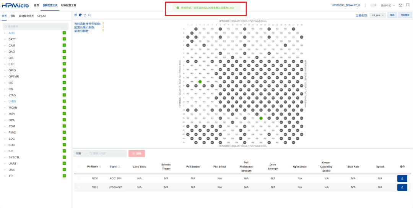Expand the MCAN tree node
Screen dimensions: 413x208
pos(5,108)
